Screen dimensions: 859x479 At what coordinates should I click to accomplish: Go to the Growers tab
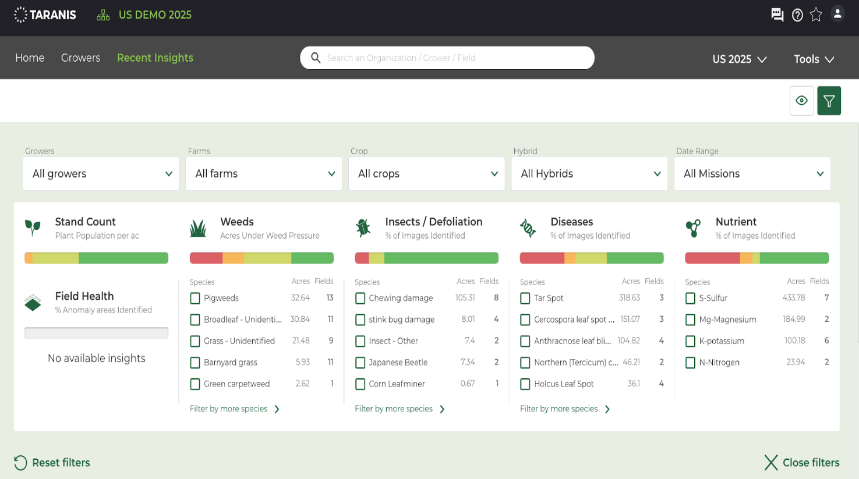(x=80, y=58)
